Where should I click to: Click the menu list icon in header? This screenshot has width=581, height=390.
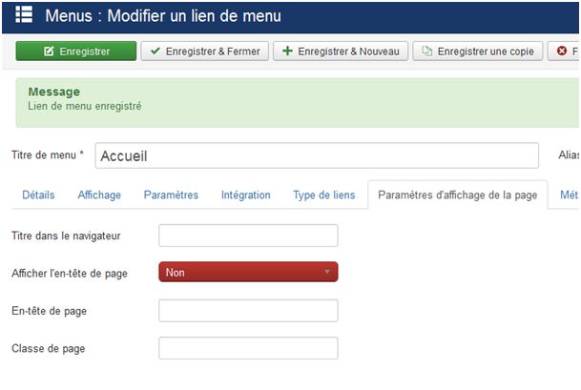point(24,14)
